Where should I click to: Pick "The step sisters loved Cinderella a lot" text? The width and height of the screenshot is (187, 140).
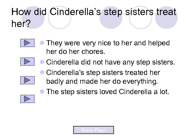(x=108, y=92)
